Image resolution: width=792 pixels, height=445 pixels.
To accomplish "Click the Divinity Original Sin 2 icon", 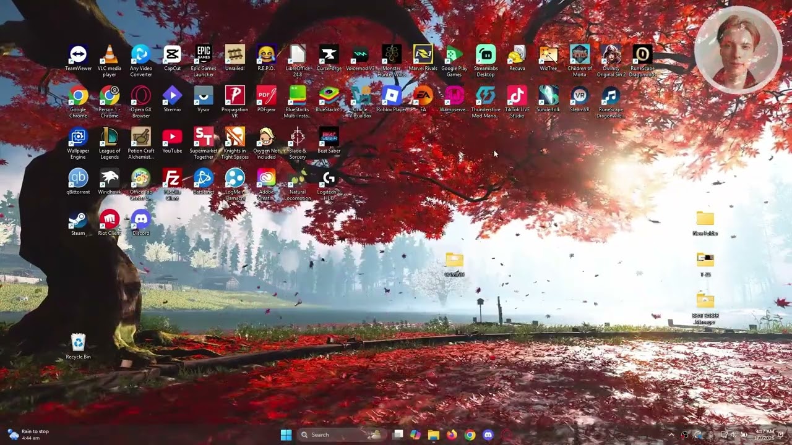I will coord(611,55).
